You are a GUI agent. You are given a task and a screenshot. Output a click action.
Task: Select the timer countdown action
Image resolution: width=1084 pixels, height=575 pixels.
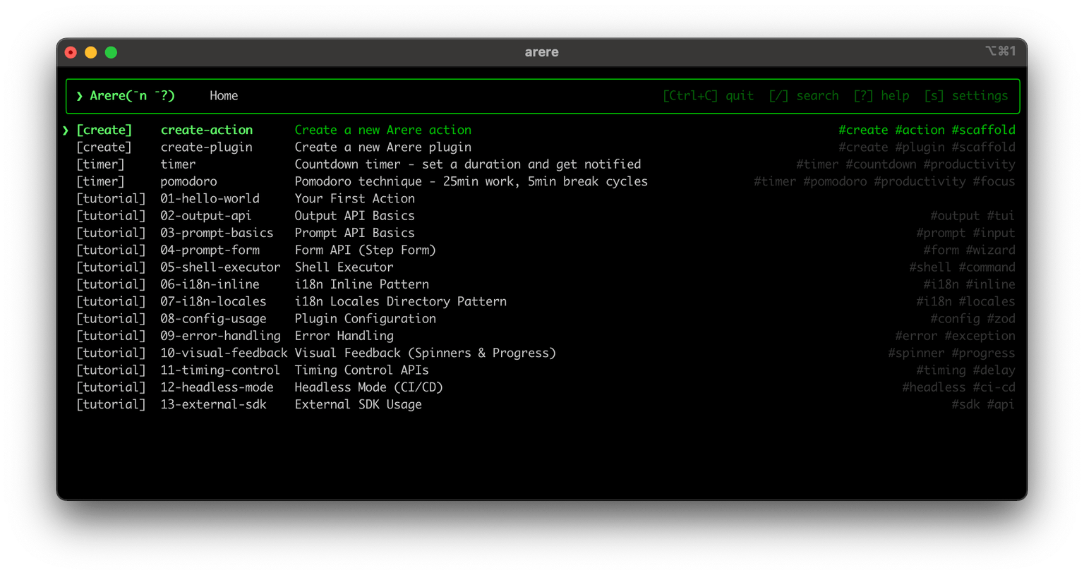point(178,164)
